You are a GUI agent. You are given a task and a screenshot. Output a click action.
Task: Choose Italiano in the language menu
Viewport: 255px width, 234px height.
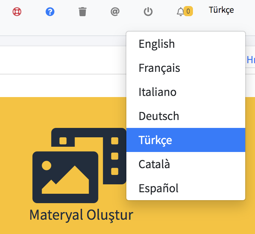pyautogui.click(x=186, y=92)
